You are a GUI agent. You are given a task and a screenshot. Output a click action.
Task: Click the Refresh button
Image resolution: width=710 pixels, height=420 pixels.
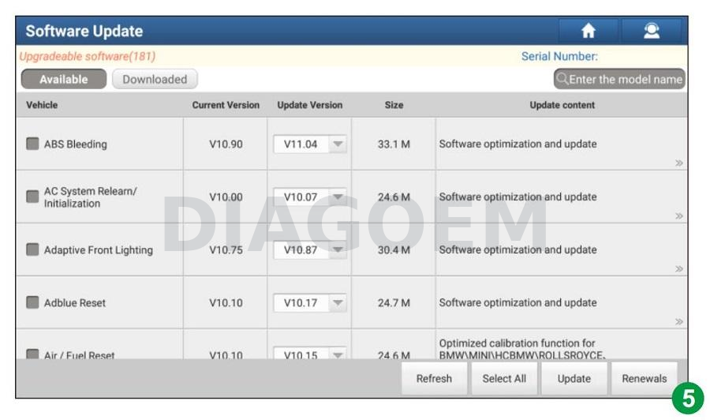click(434, 378)
